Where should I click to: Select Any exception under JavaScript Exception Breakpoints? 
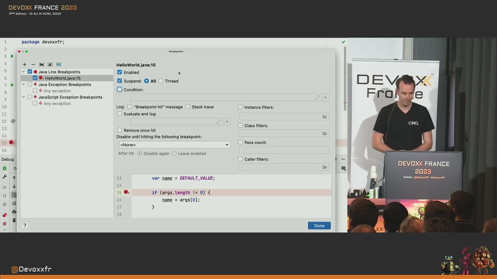pyautogui.click(x=57, y=103)
